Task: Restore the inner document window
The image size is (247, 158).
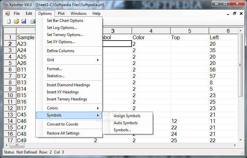Action: [x=234, y=14]
